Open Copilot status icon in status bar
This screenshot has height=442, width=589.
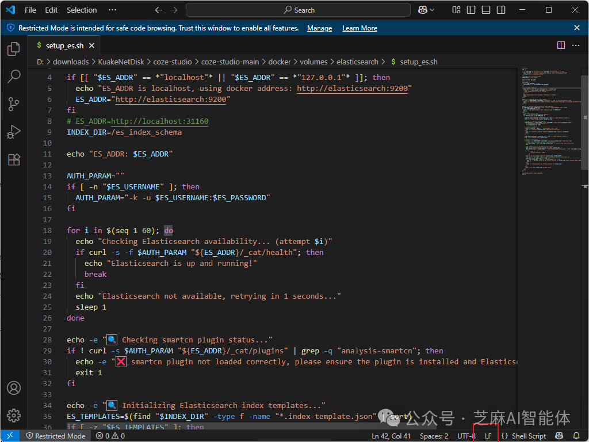pyautogui.click(x=559, y=436)
